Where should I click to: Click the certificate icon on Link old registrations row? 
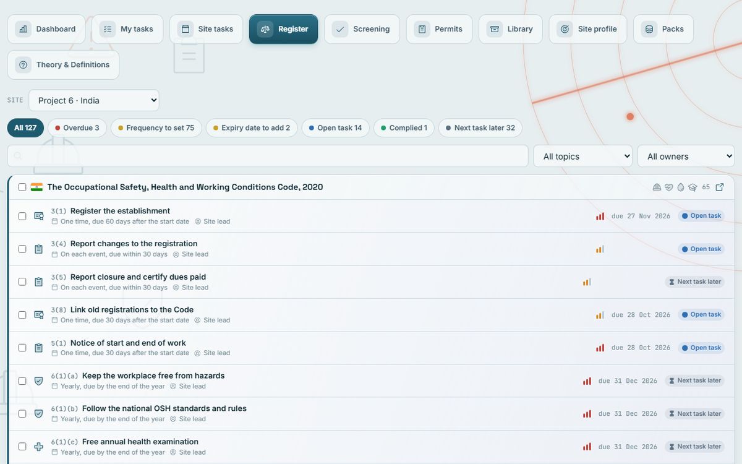coord(39,315)
